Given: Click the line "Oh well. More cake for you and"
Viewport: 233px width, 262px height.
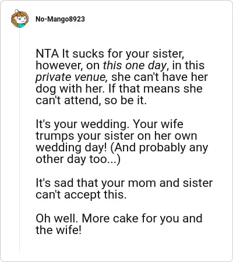Looking at the screenshot, I should tap(119, 218).
